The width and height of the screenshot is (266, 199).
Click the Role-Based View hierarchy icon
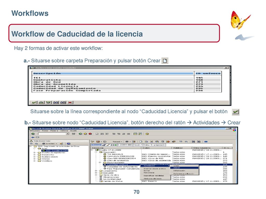31,141
